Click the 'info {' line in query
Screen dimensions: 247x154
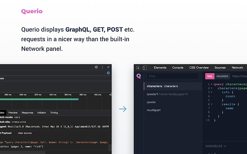[x=227, y=92]
